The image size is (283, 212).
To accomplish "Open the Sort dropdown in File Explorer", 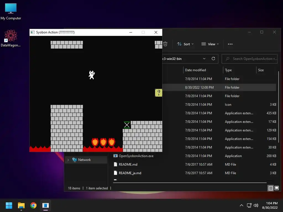I will point(185,44).
